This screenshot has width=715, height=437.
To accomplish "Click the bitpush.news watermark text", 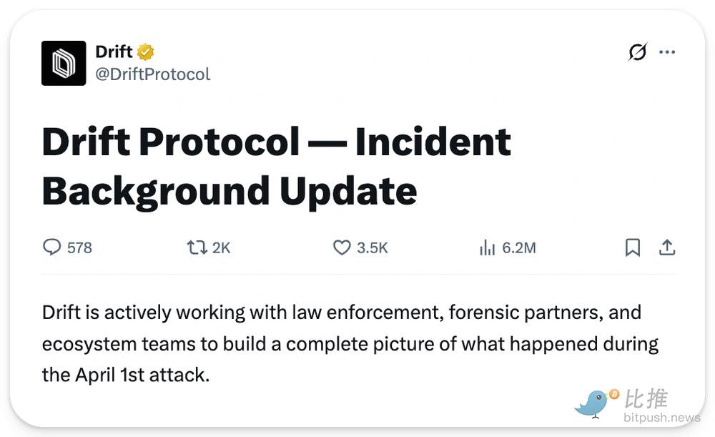I will 661,417.
